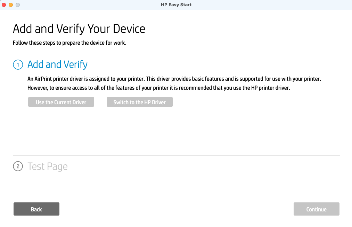Click the Add and Verify Your Device heading

coord(79,29)
